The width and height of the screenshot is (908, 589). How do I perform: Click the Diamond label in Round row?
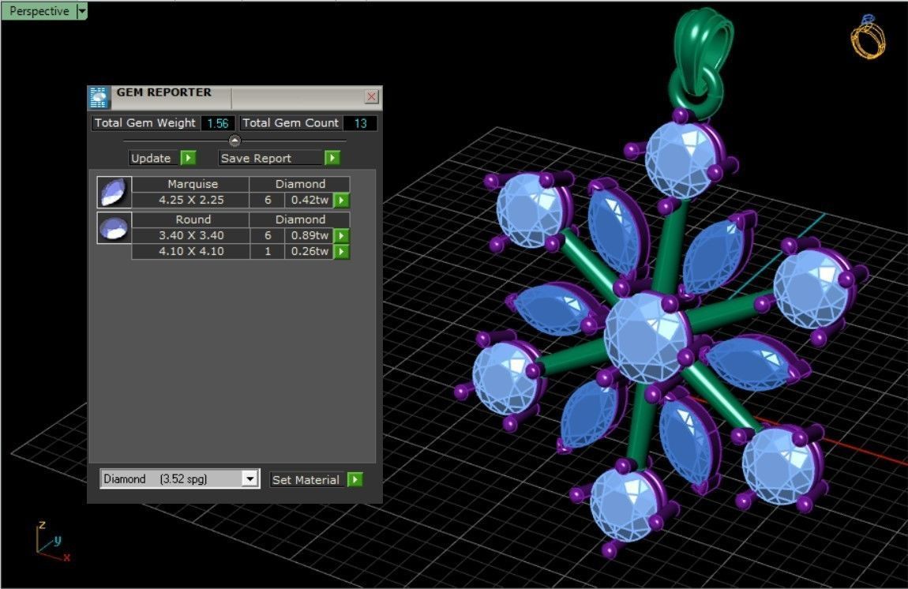pyautogui.click(x=300, y=219)
